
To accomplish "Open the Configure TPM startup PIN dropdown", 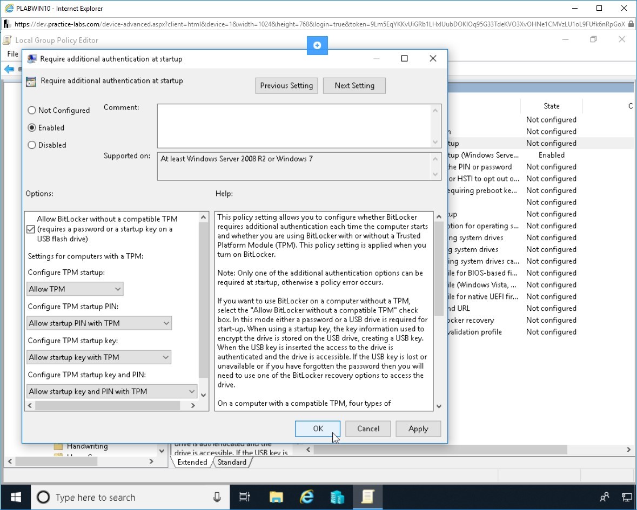I will (99, 323).
